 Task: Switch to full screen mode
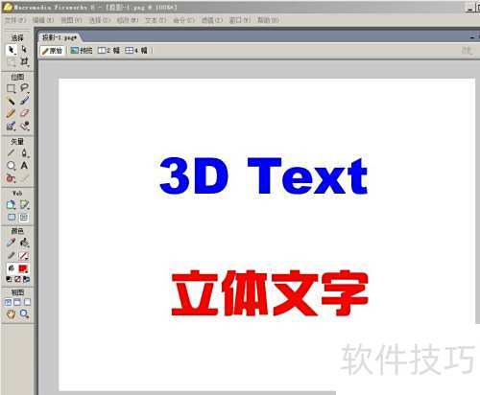point(27,302)
